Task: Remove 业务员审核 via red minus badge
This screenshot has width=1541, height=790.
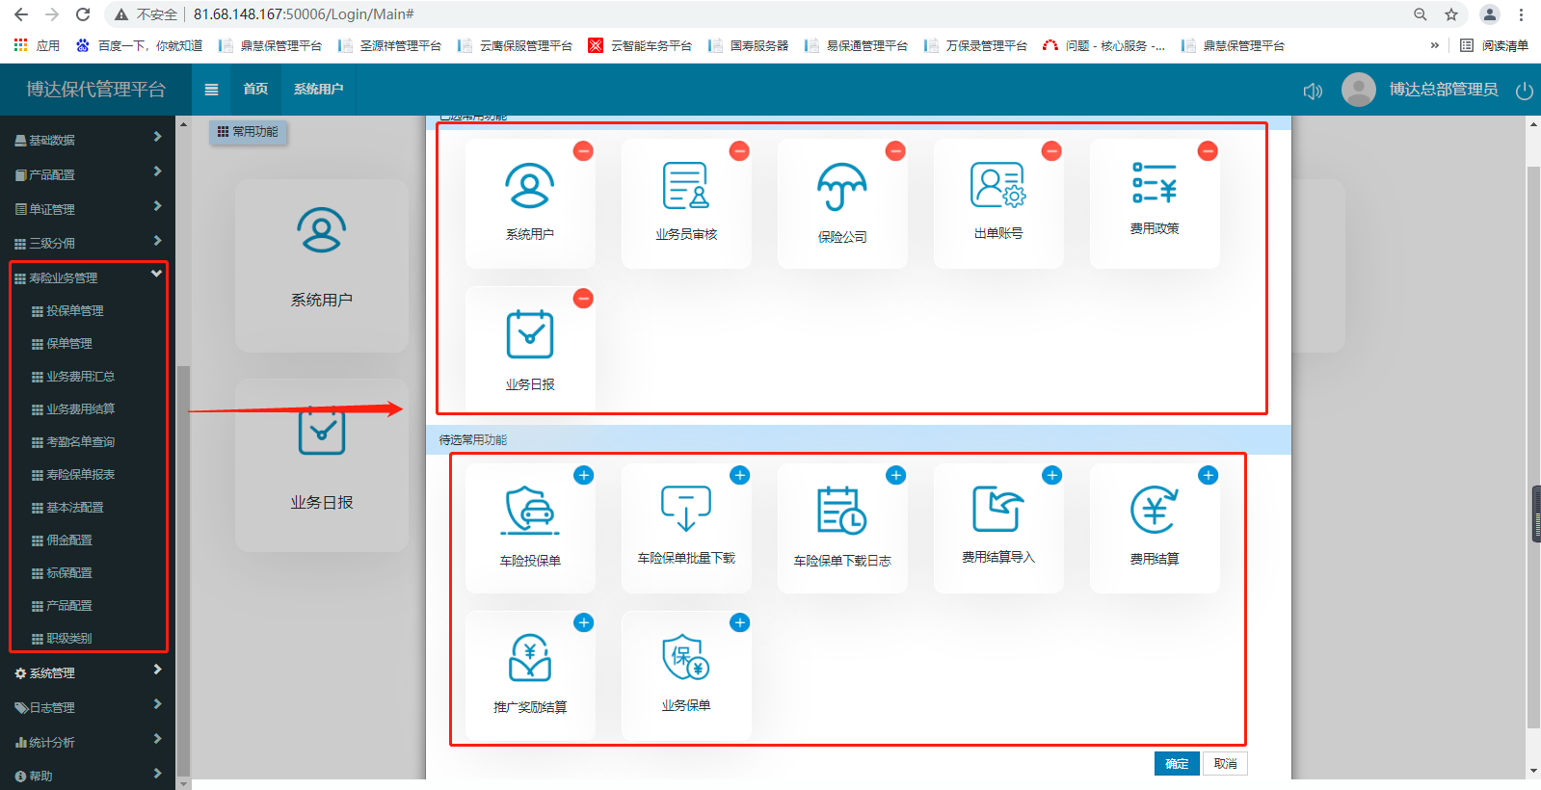Action: (x=739, y=151)
